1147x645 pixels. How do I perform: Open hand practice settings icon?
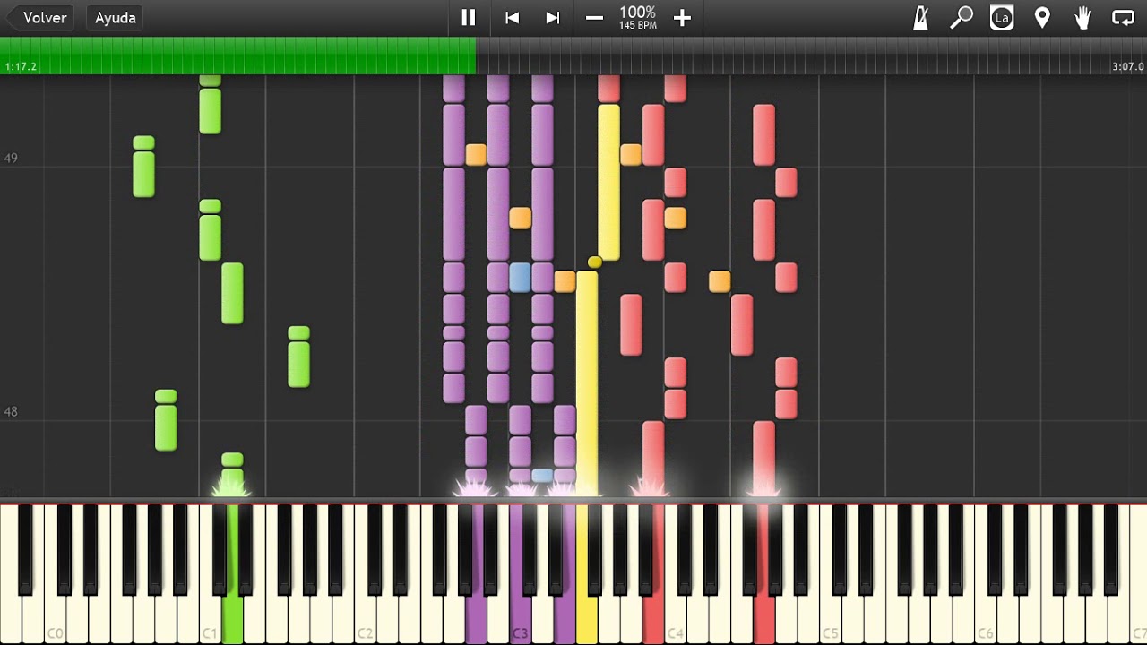click(x=1082, y=18)
